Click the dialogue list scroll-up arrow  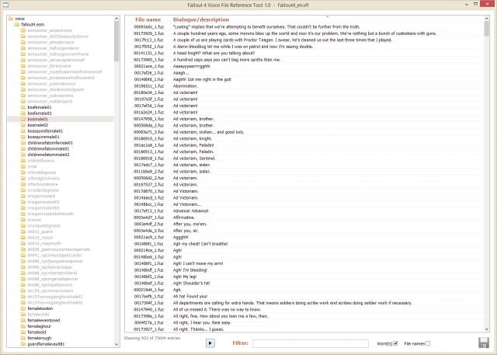487,19
